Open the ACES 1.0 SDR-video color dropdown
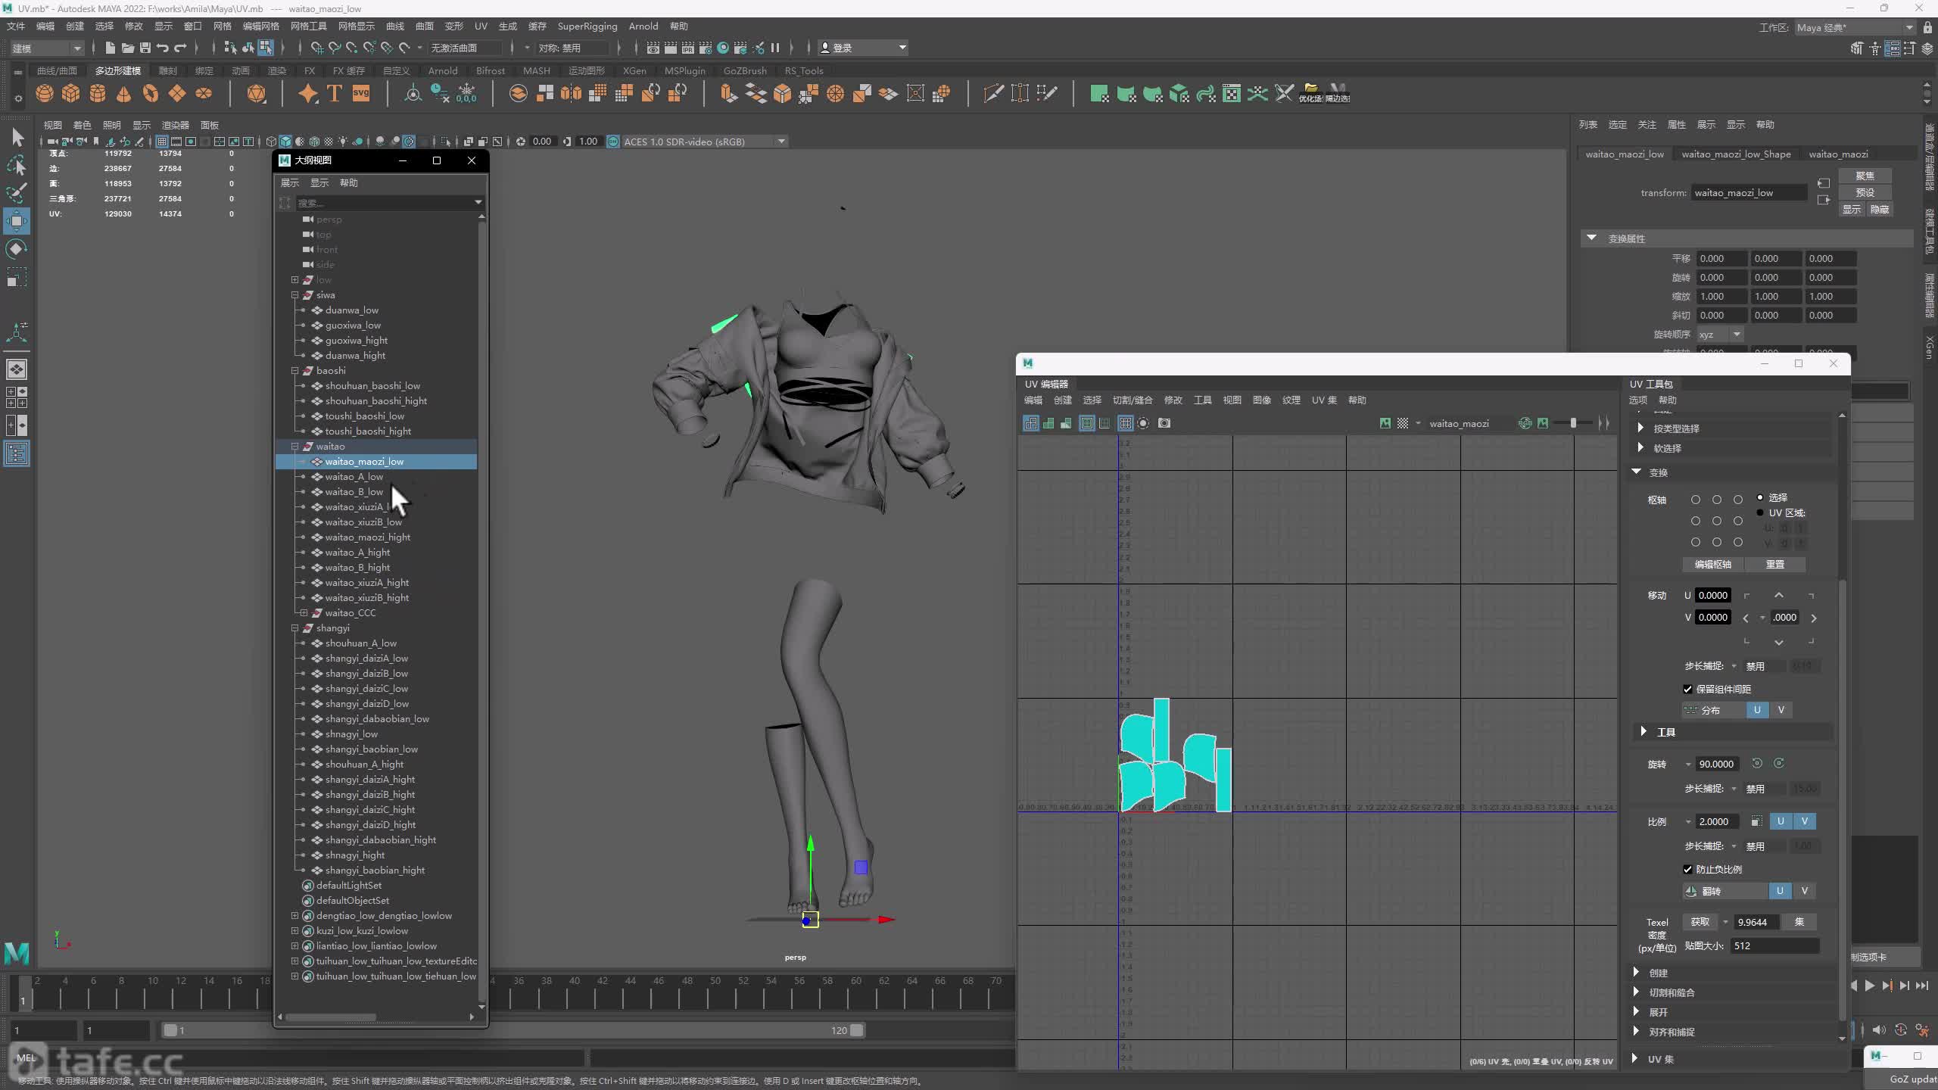The image size is (1938, 1090). (705, 142)
